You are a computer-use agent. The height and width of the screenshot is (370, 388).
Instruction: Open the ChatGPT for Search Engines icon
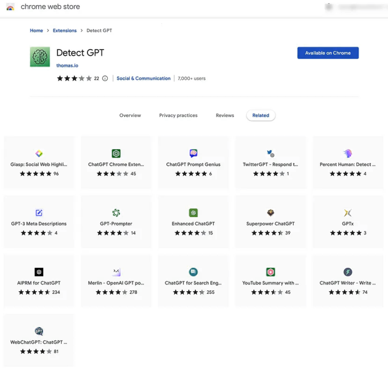point(193,272)
